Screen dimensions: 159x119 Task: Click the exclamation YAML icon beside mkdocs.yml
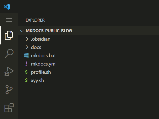point(26,64)
